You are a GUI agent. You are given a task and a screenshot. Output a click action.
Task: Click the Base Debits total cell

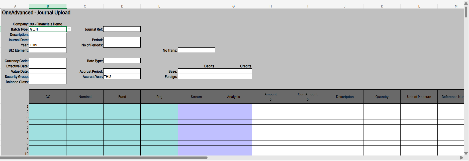click(x=196, y=71)
